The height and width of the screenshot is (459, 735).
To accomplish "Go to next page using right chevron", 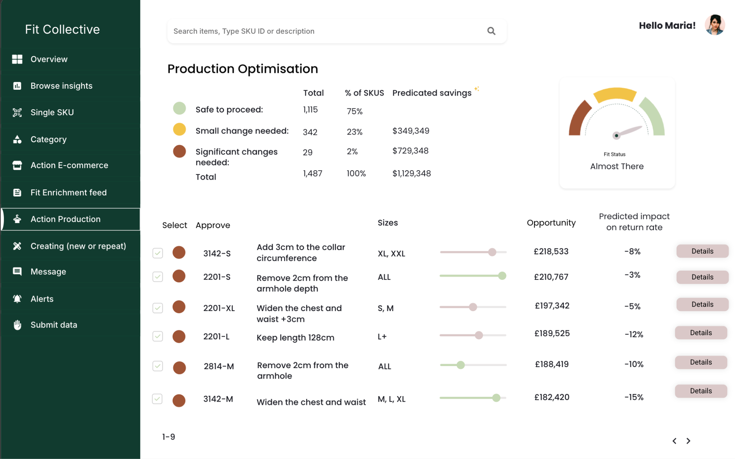I will (x=688, y=441).
